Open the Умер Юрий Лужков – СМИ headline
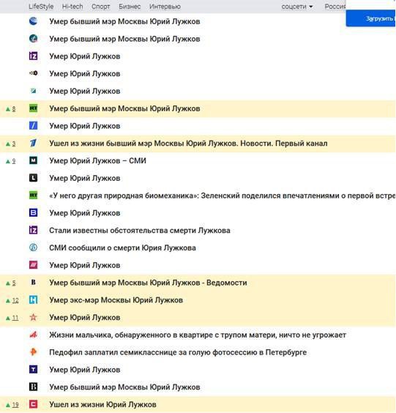The width and height of the screenshot is (396, 413). 97,160
